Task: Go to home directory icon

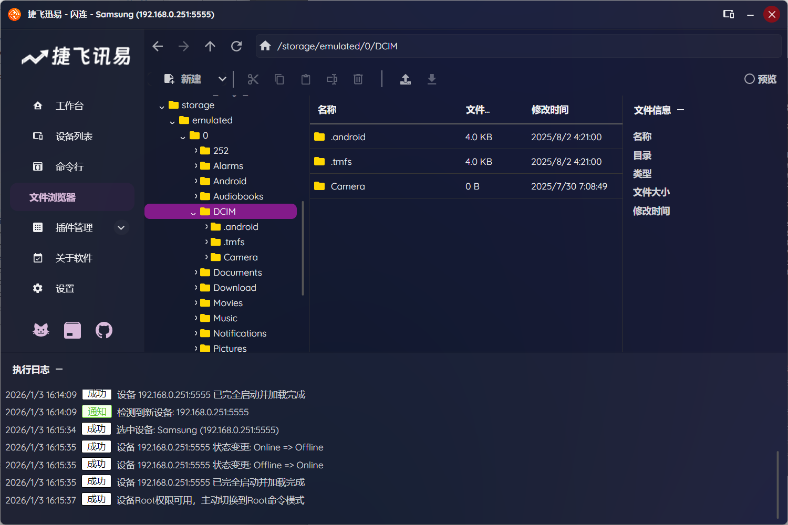Action: (265, 46)
